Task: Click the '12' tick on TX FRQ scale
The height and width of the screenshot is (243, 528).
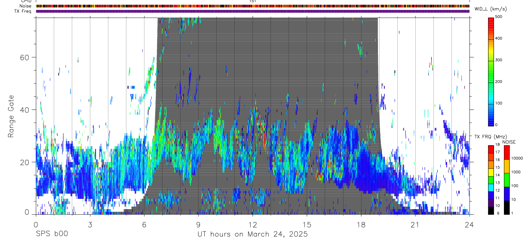Action: click(497, 190)
